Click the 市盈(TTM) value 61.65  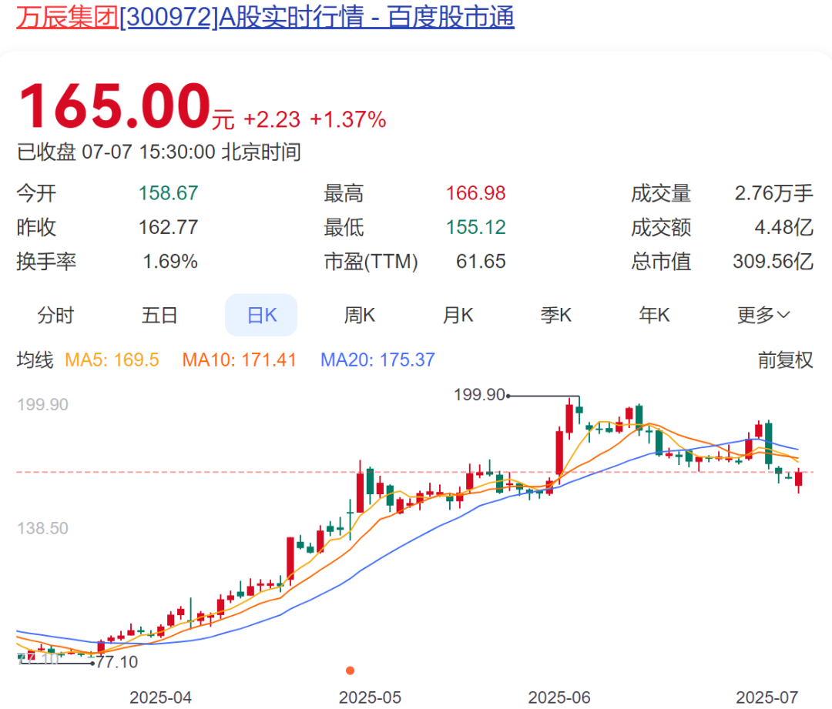481,261
